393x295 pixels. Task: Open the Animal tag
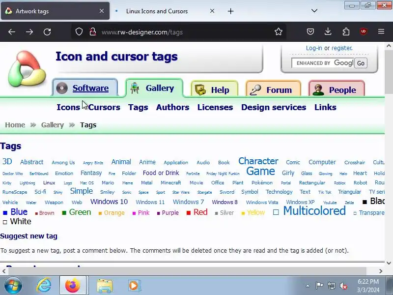121,162
